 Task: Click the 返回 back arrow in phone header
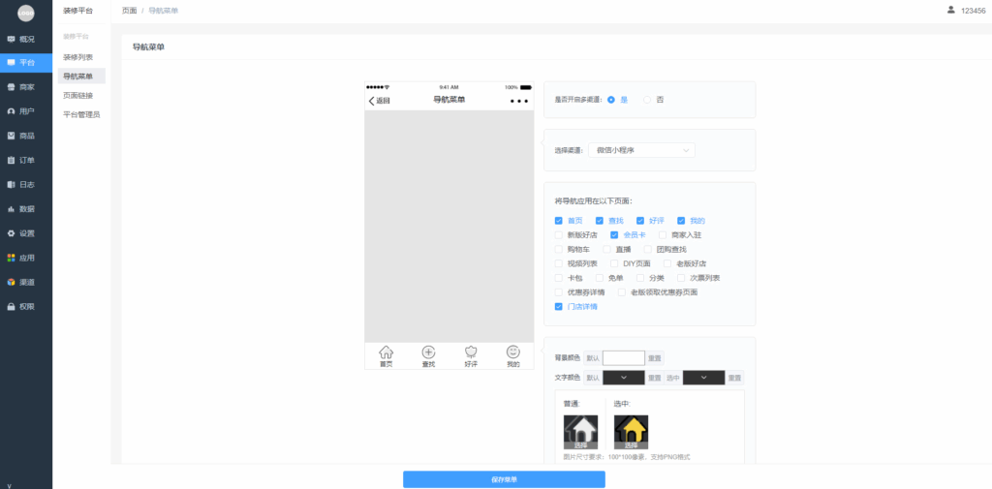click(x=371, y=101)
